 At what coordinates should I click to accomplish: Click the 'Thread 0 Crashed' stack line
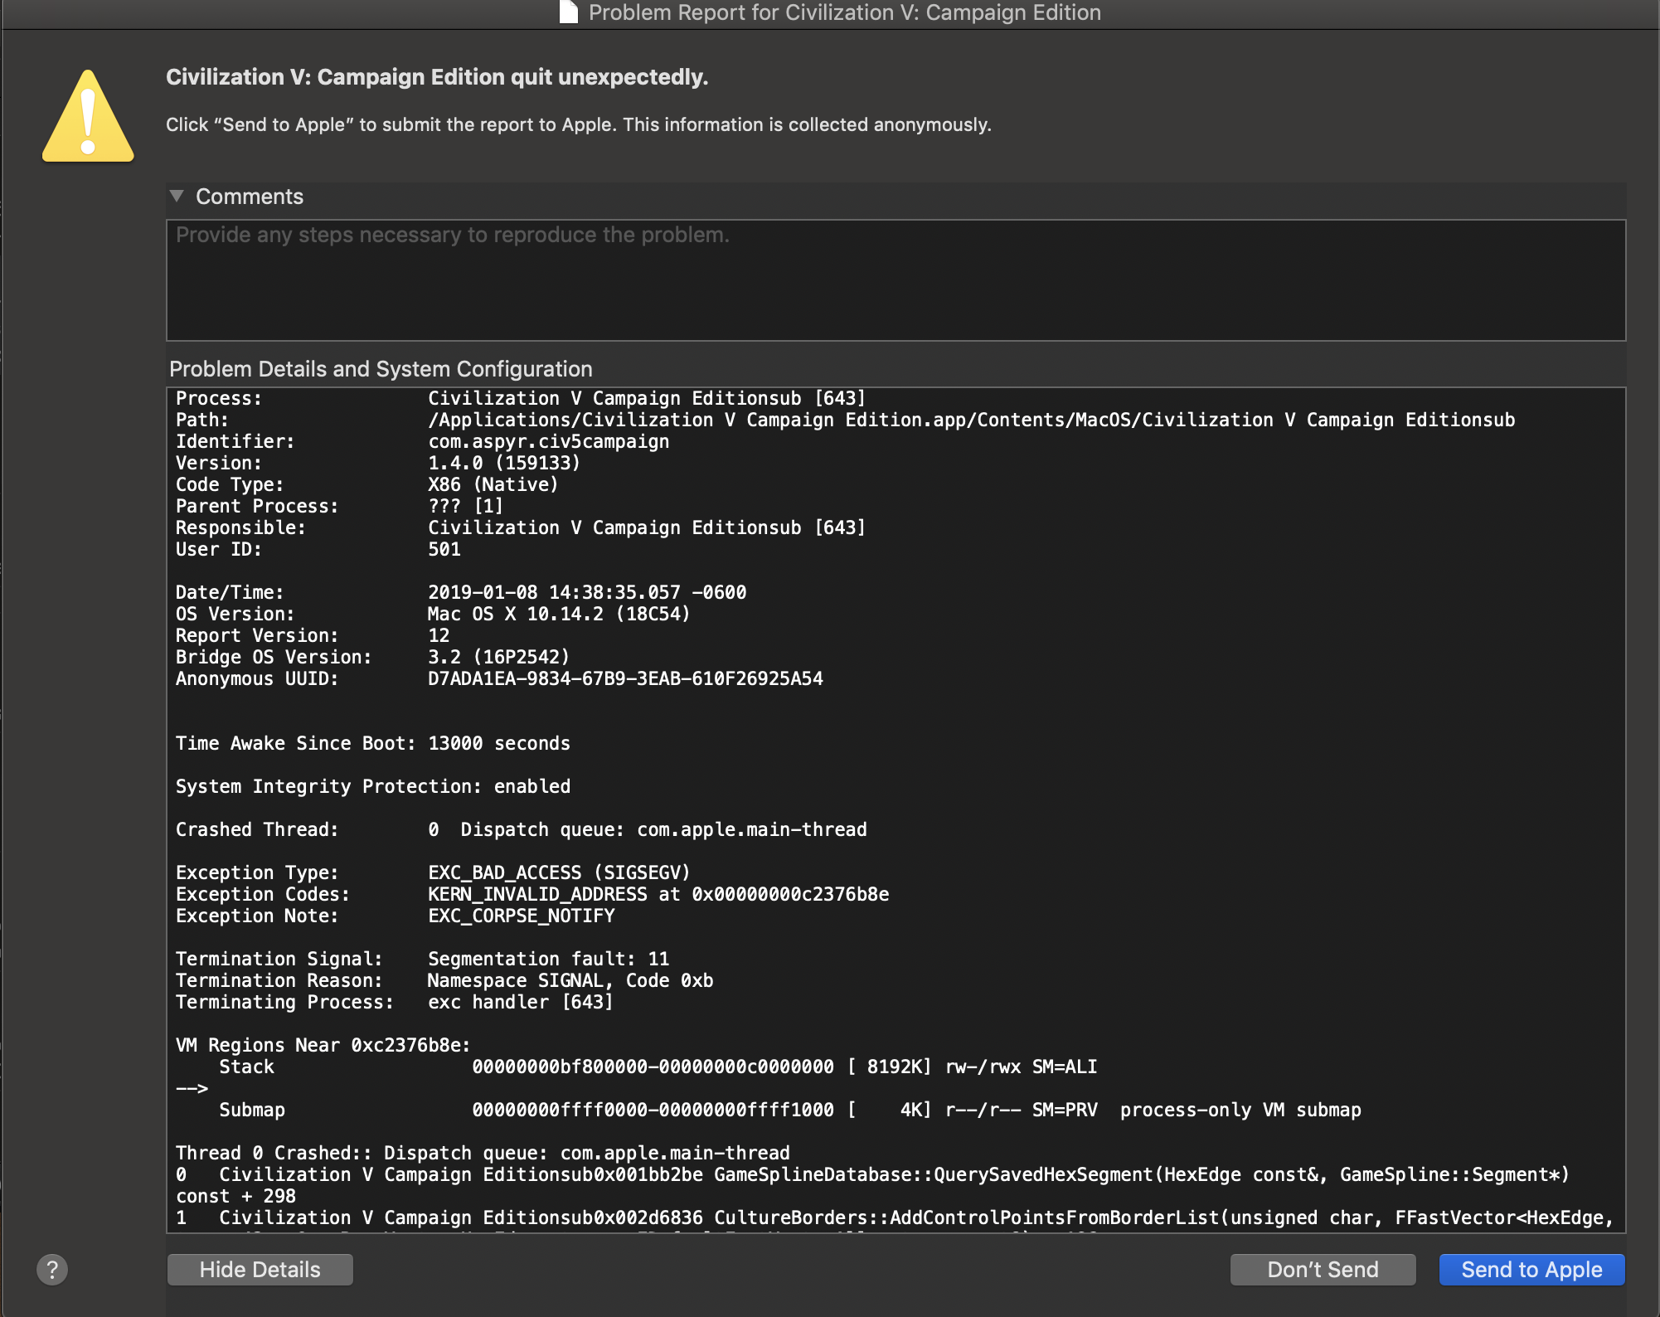482,1153
